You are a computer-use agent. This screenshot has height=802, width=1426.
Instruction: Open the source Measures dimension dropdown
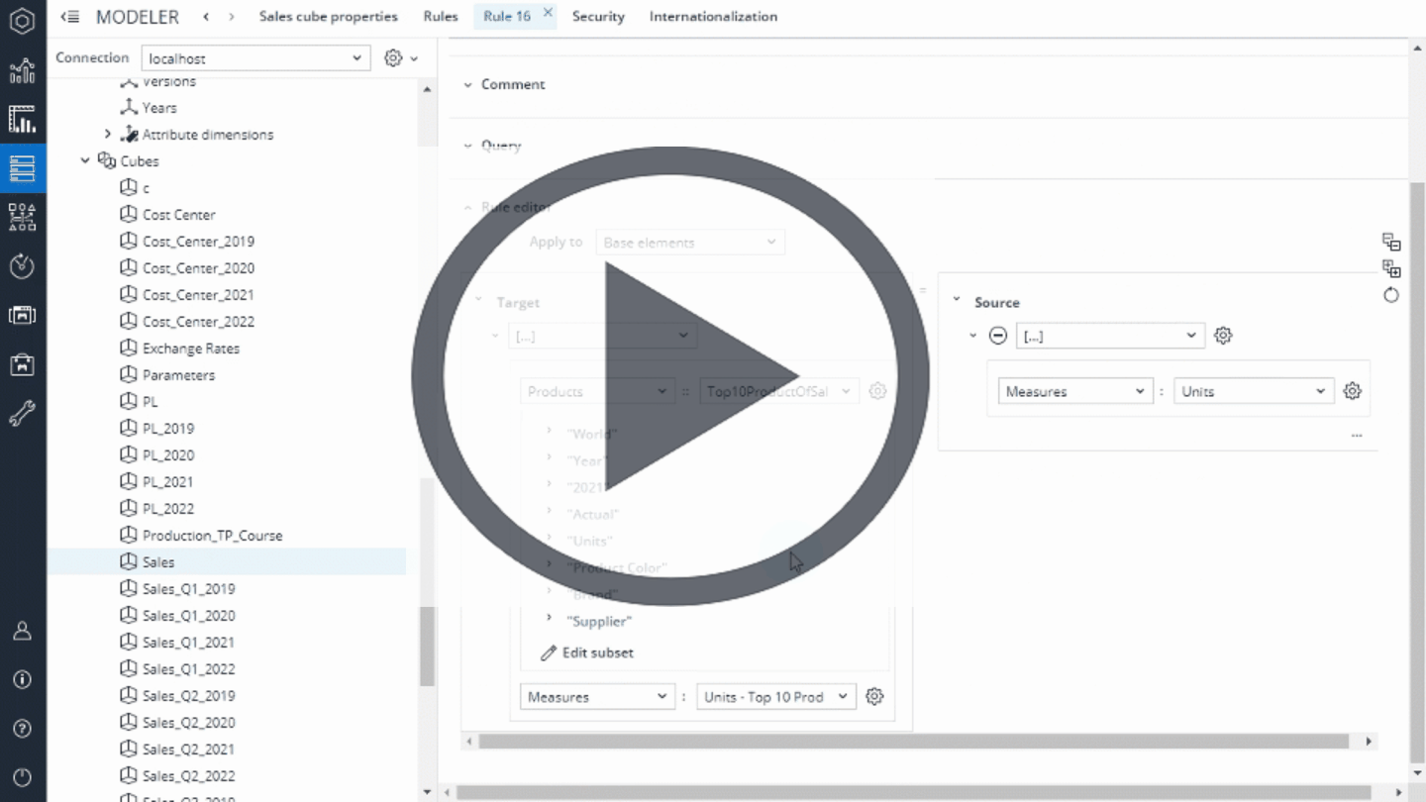pos(1075,391)
